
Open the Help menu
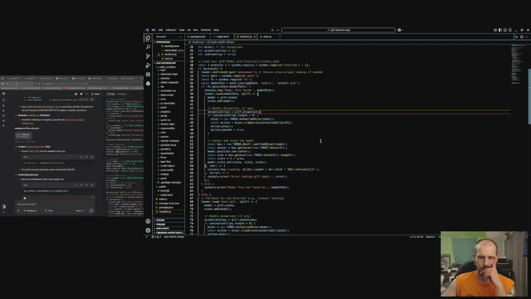tap(216, 30)
